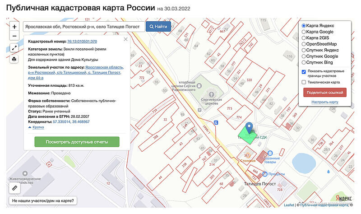Open Настроить карту link
Viewport: 361px width, 214px height.
(325, 102)
